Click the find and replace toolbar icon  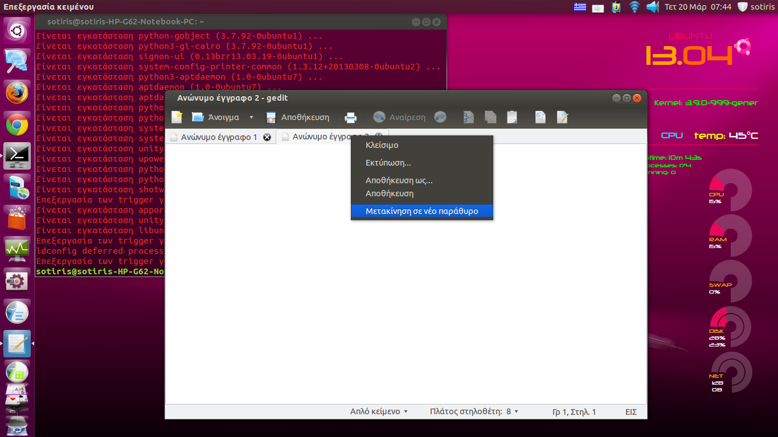[x=562, y=117]
